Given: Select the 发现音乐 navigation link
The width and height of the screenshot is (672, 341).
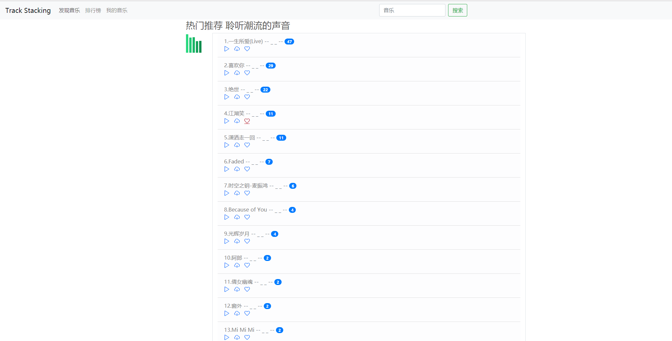Looking at the screenshot, I should 69,10.
